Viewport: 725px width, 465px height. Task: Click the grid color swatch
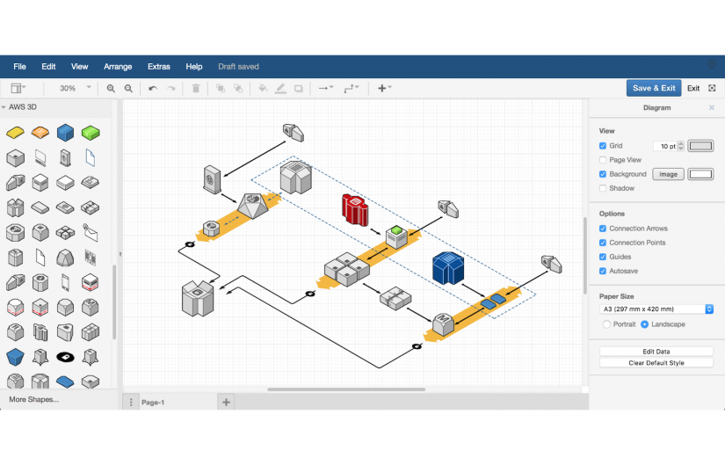tap(700, 146)
